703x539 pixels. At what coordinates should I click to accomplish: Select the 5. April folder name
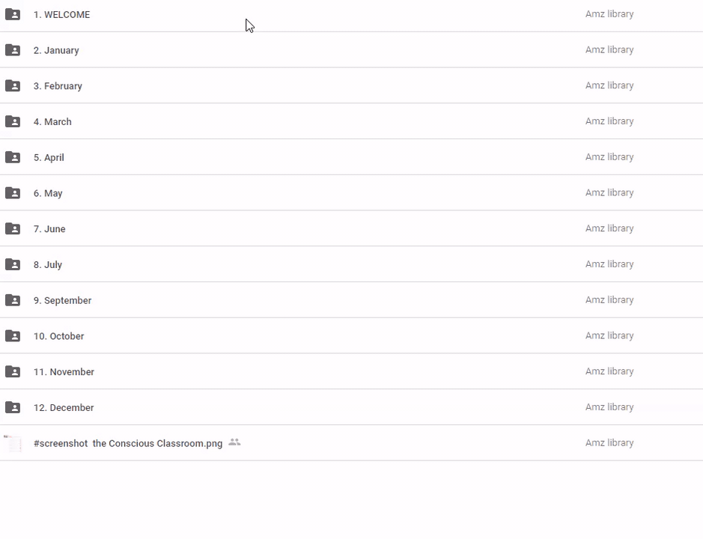pos(49,157)
